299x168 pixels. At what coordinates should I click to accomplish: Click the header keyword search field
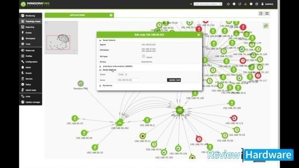[x=208, y=4]
